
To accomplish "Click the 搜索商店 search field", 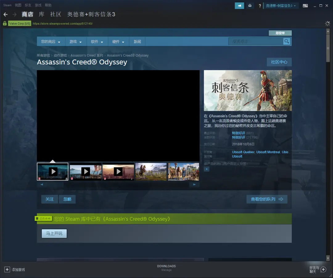I will [256, 41].
